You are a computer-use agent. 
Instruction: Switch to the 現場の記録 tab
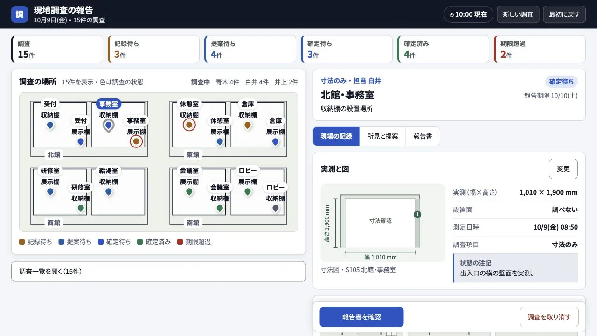(336, 136)
